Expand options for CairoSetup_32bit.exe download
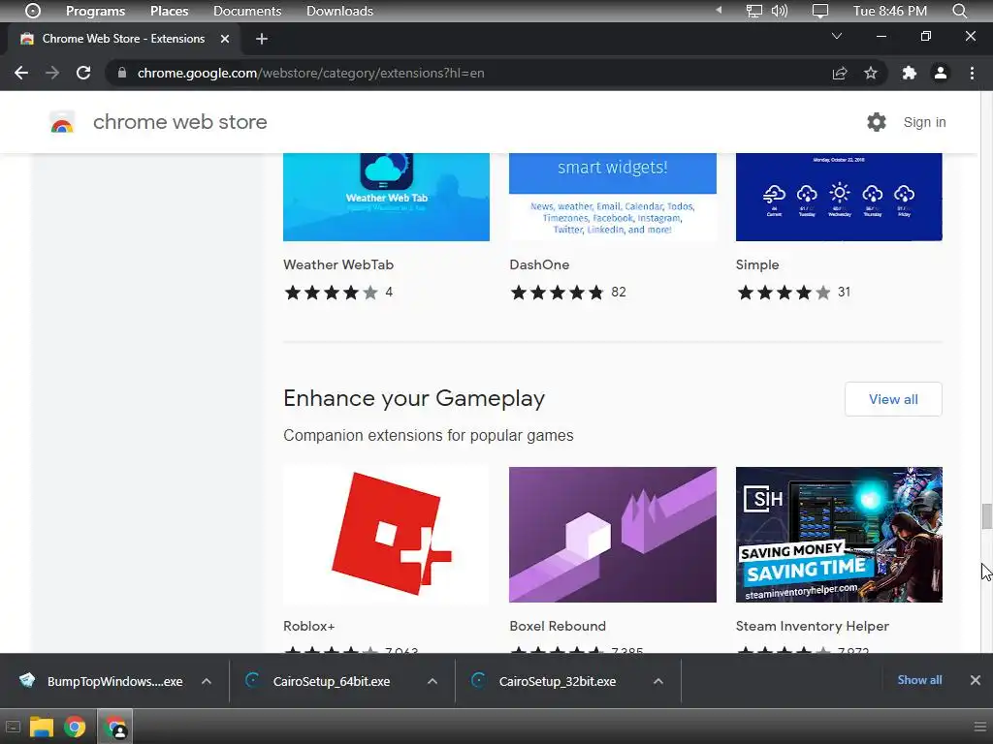Viewport: 993px width, 744px height. point(658,681)
